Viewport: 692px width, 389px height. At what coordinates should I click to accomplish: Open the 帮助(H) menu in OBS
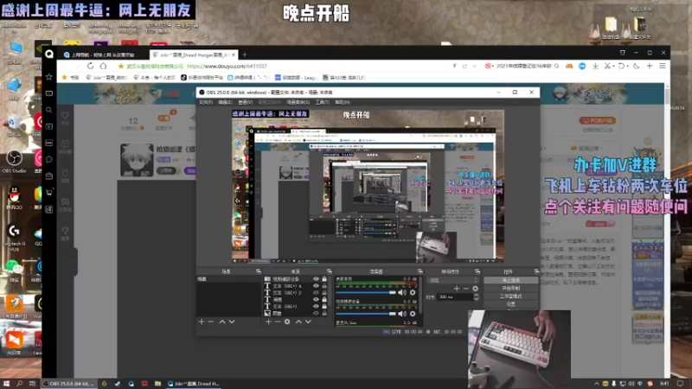coord(343,102)
